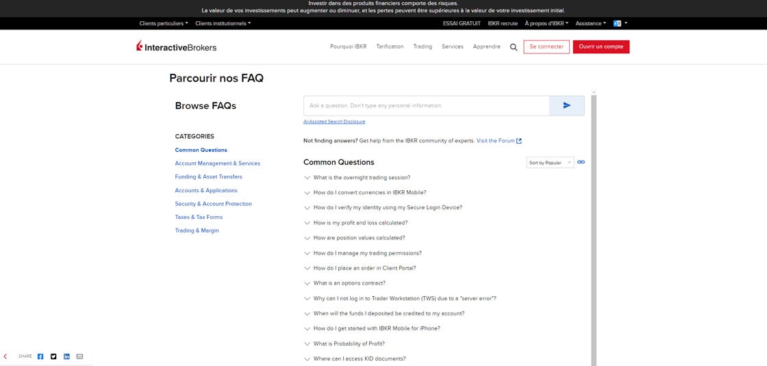Expand 'How is my profit and loss calculated?'
The width and height of the screenshot is (767, 366).
click(x=355, y=223)
